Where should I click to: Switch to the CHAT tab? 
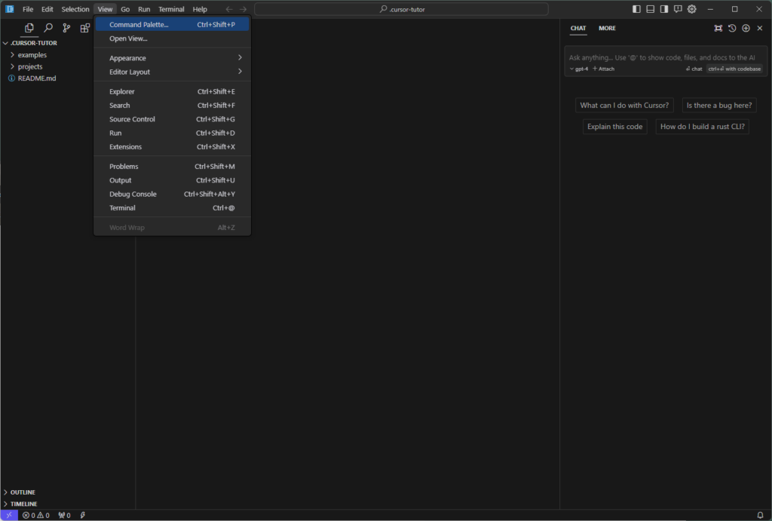point(578,28)
